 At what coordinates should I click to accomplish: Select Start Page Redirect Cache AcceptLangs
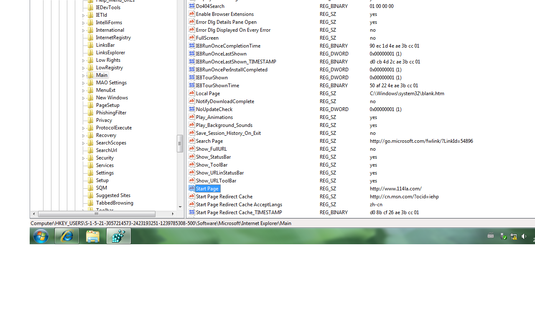(239, 204)
